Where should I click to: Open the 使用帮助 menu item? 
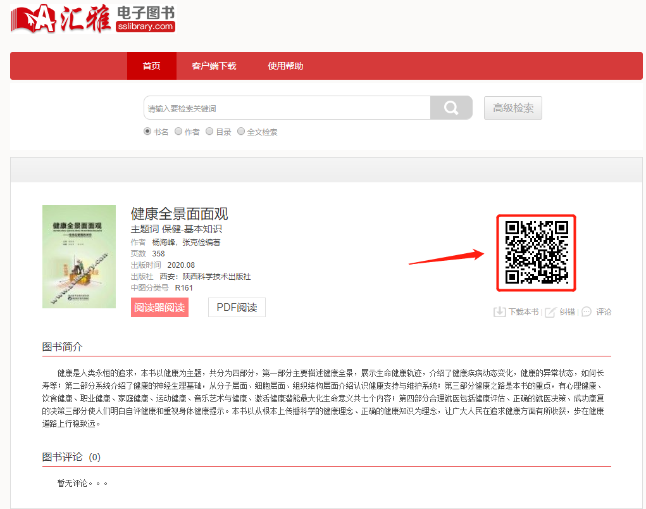(285, 66)
